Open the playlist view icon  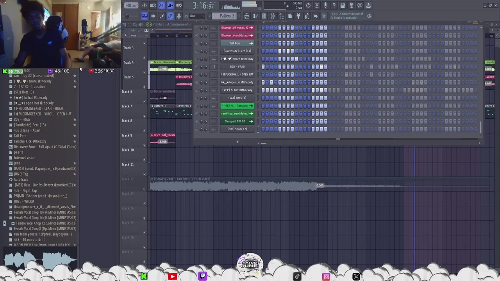tap(247, 16)
